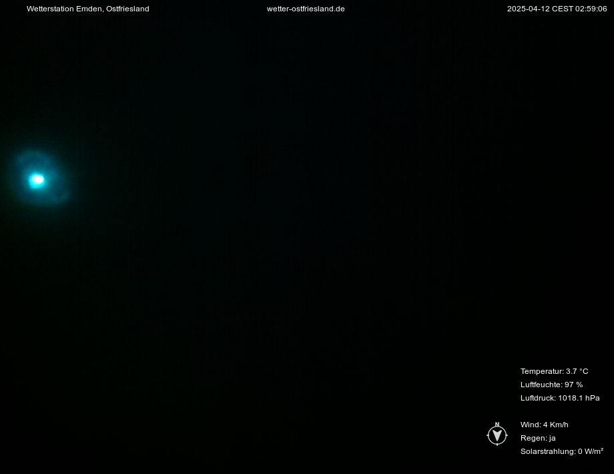Click the 'wetter-ostfriesland.de' website text
The image size is (614, 474).
pyautogui.click(x=306, y=9)
